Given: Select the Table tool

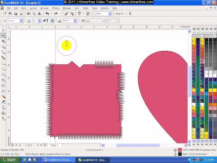Looking at the screenshot, I should (3, 91).
